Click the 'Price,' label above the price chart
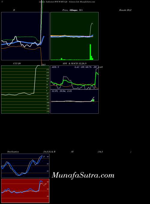Viewport: 150px width, 204px height. 65,10
